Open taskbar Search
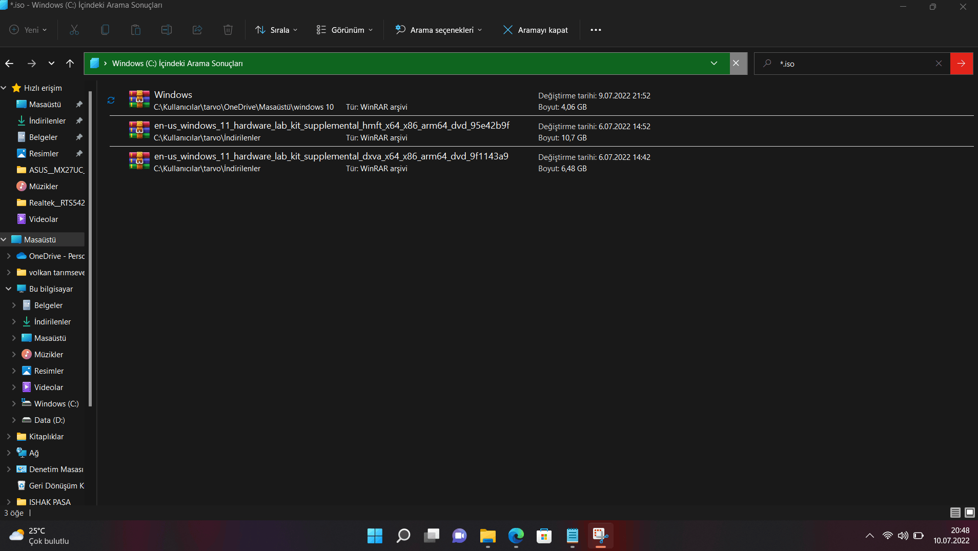This screenshot has width=978, height=551. [403, 536]
